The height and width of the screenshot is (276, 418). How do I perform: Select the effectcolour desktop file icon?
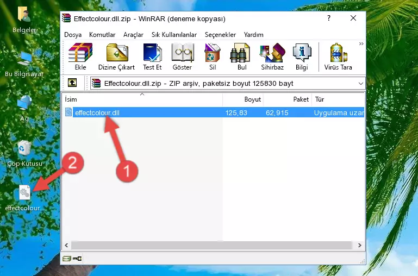24,198
